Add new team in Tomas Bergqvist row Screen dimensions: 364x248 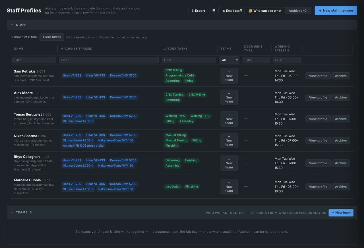(x=229, y=119)
